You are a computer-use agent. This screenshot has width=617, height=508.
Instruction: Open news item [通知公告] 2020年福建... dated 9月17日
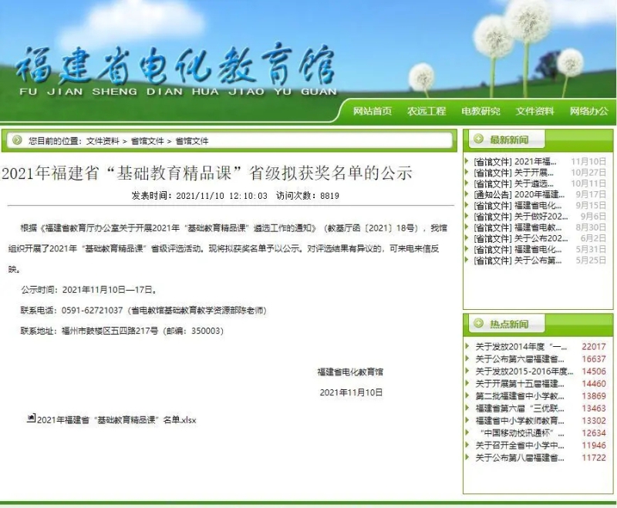[519, 194]
